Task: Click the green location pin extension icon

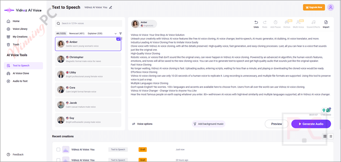Action: tap(324, 110)
